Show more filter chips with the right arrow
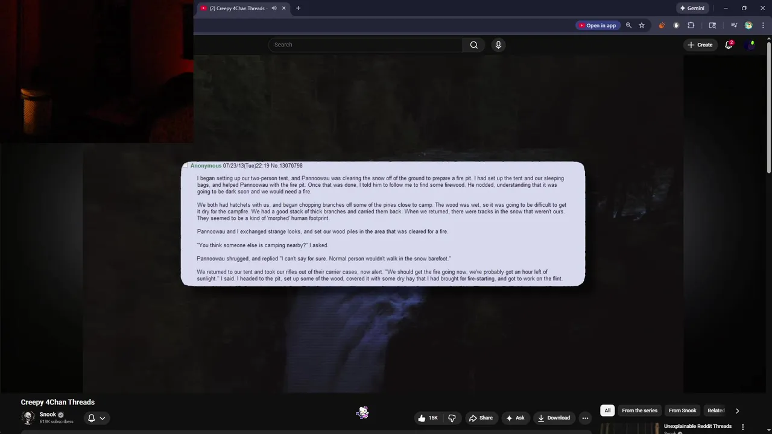 click(x=737, y=410)
